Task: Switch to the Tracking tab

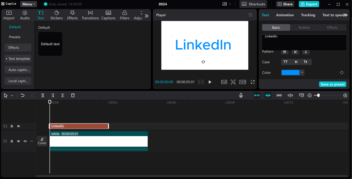Action: (308, 15)
